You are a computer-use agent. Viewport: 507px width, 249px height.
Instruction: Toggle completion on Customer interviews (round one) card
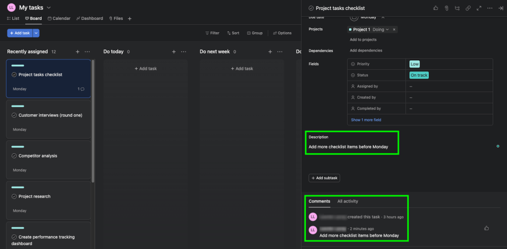[14, 115]
